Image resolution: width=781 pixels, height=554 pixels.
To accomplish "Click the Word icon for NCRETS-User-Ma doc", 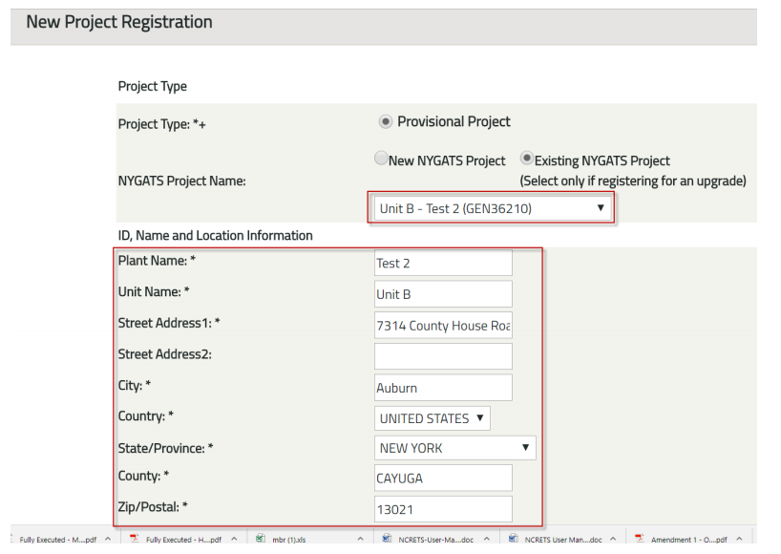I will [x=386, y=539].
